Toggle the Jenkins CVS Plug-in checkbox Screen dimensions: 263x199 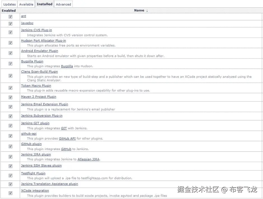tap(10, 32)
